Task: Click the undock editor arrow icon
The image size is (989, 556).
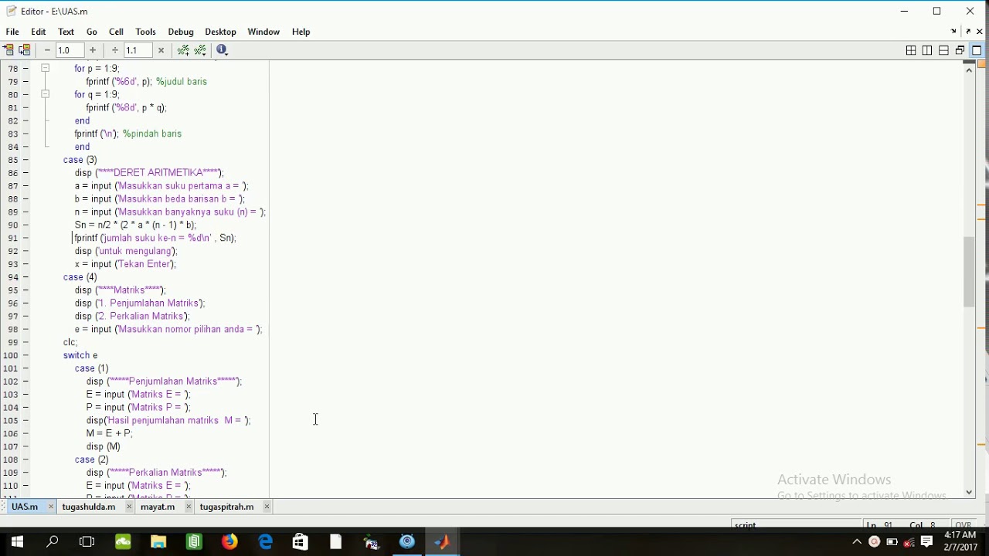Action: click(968, 32)
